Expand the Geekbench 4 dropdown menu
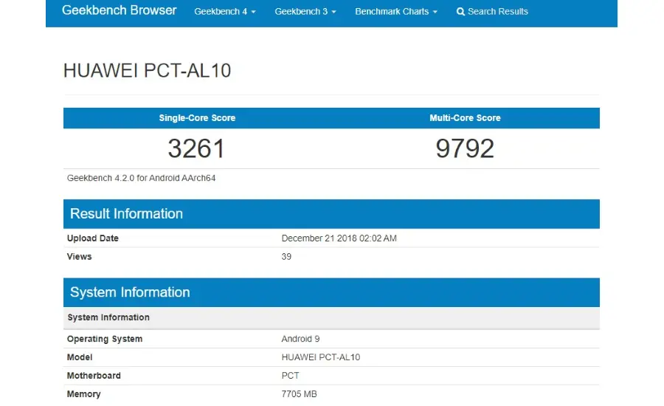The height and width of the screenshot is (406, 664). (225, 12)
